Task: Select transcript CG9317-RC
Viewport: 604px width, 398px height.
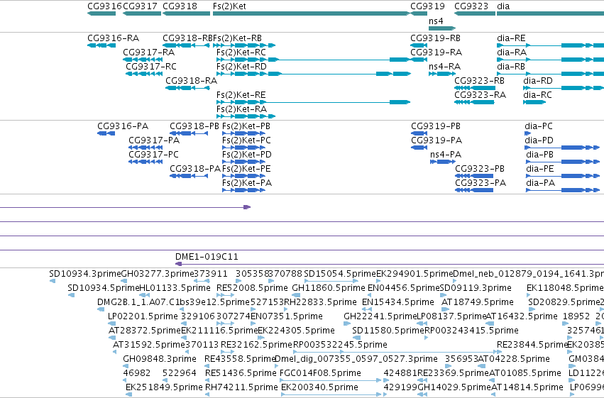Action: click(144, 74)
